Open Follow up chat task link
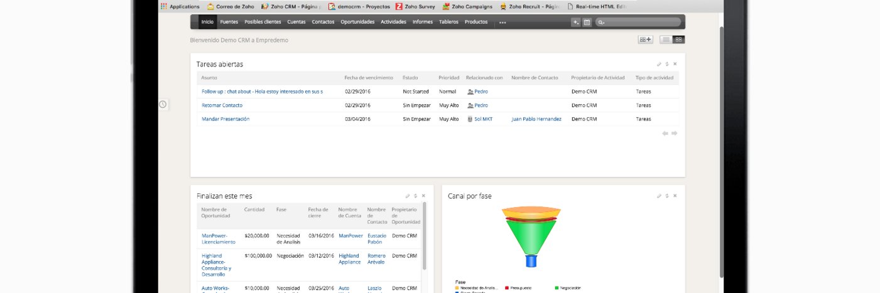The width and height of the screenshot is (880, 293). point(262,92)
